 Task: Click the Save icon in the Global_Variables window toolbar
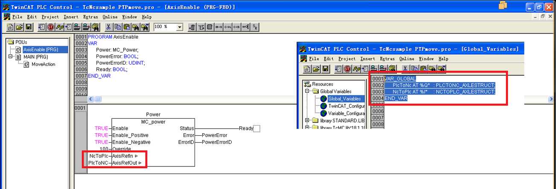point(325,69)
